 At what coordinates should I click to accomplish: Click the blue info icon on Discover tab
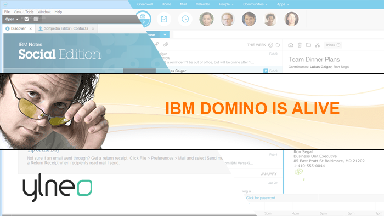pos(7,28)
